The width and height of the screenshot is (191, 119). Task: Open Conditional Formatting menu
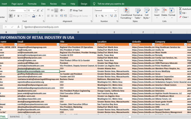[x=126, y=13]
